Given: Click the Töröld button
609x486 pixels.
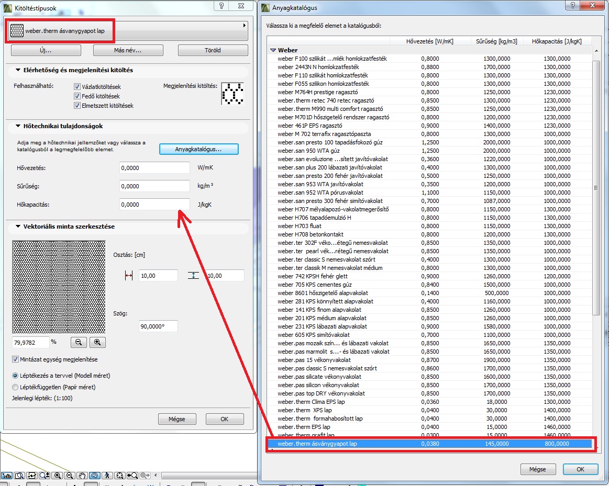Looking at the screenshot, I should [213, 50].
